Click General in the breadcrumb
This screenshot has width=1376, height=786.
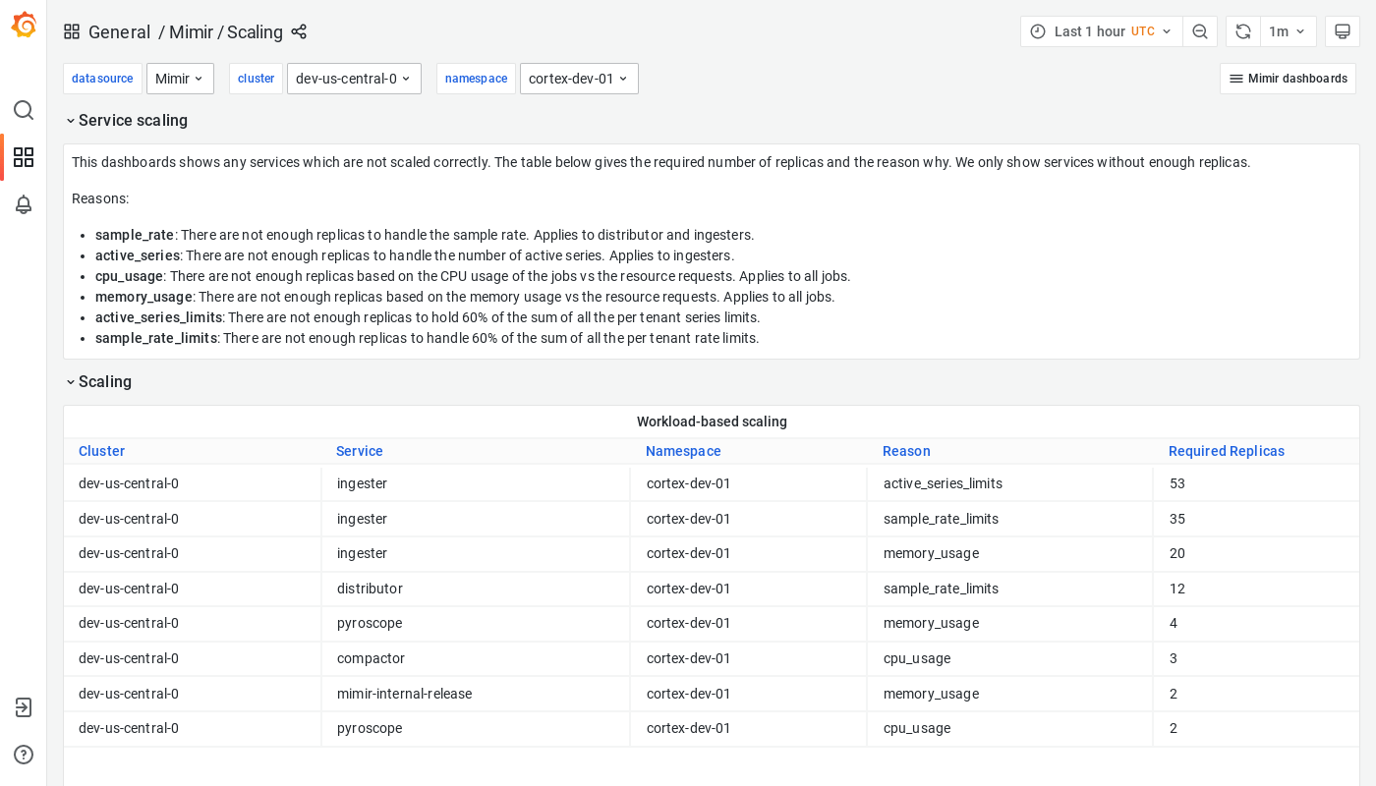click(x=119, y=31)
